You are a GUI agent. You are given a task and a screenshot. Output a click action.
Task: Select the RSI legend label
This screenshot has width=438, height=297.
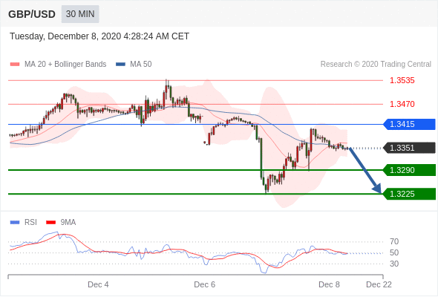pos(30,223)
